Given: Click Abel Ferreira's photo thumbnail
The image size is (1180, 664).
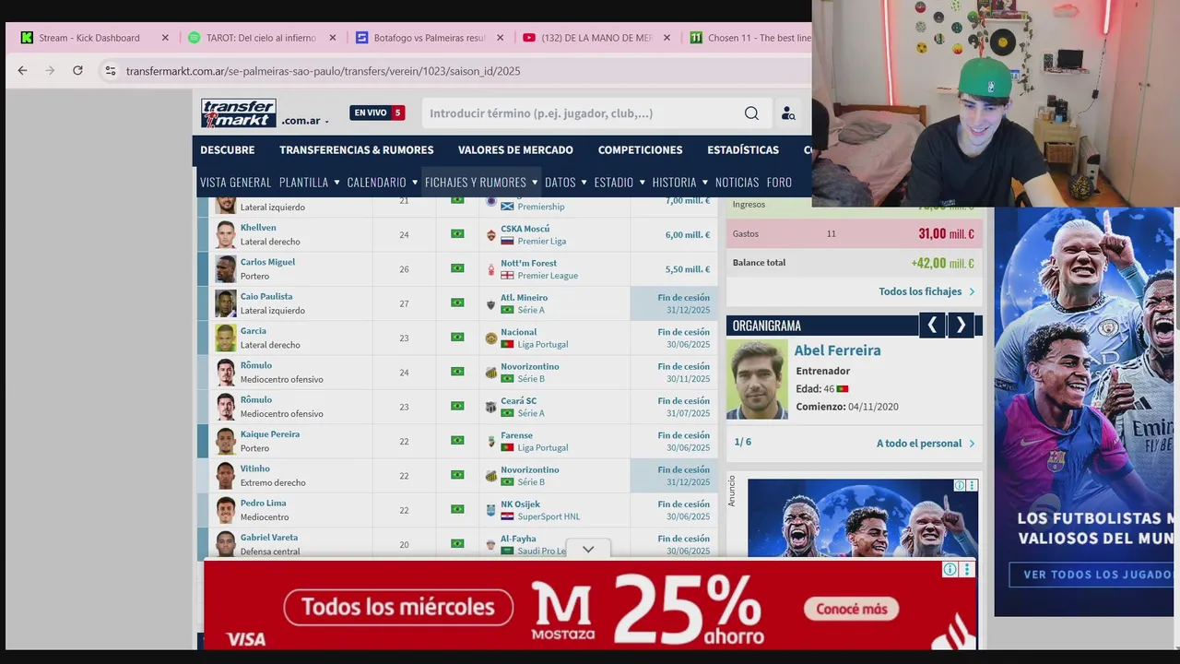Looking at the screenshot, I should [x=757, y=380].
